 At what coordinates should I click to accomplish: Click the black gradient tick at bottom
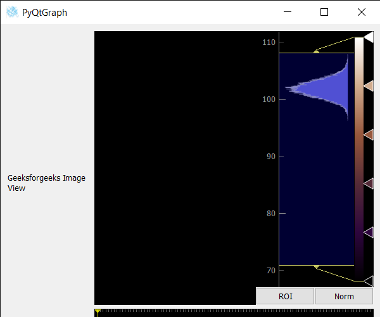(369, 281)
